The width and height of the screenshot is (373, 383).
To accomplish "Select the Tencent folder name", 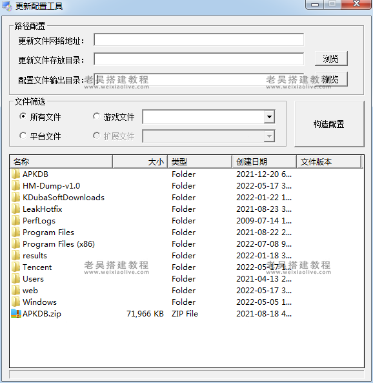I will 37,267.
